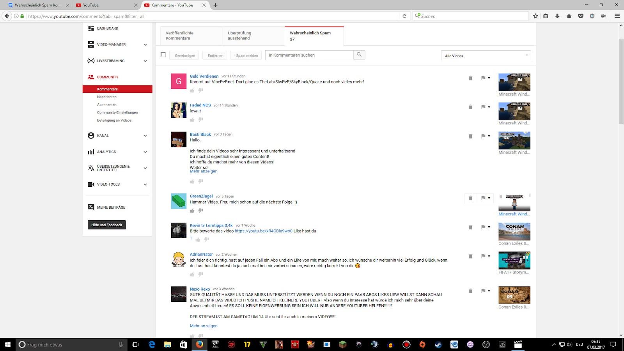Like the GreenZiegel comment
Image resolution: width=624 pixels, height=351 pixels.
192,211
